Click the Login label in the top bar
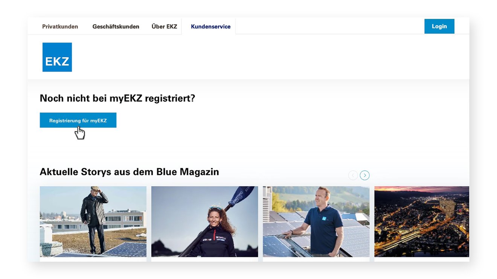 point(439,26)
